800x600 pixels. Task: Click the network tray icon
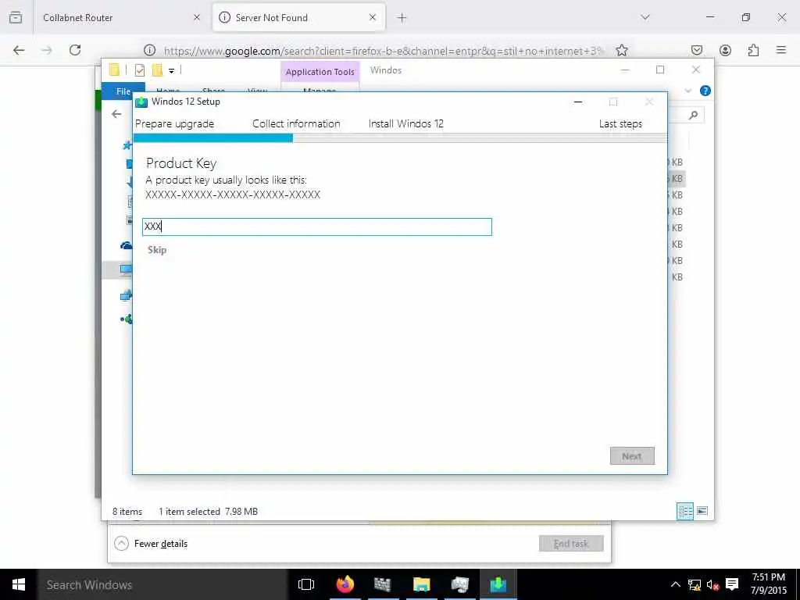(x=695, y=584)
